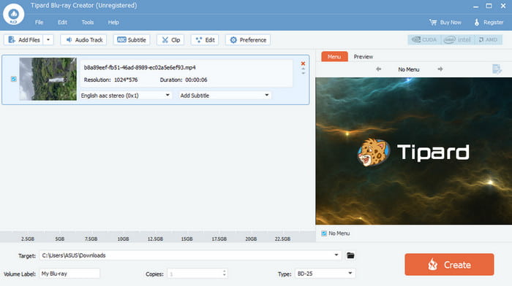Switch to the Menu tab

click(x=334, y=56)
